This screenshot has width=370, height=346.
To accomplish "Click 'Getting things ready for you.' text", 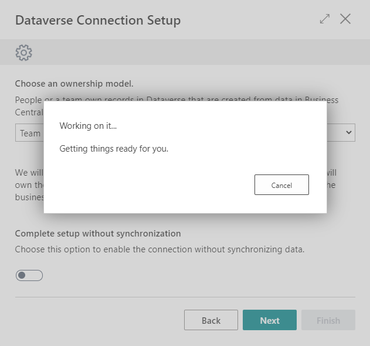I will 114,149.
